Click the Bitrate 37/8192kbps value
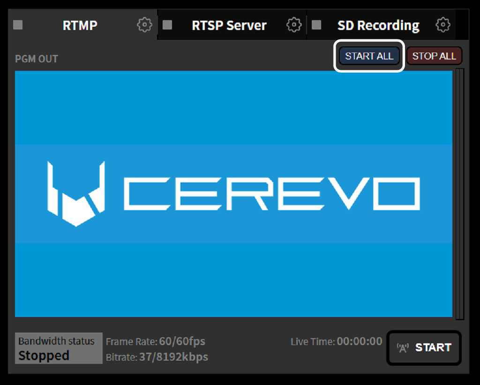Viewport: 480px width, 385px height. click(173, 357)
